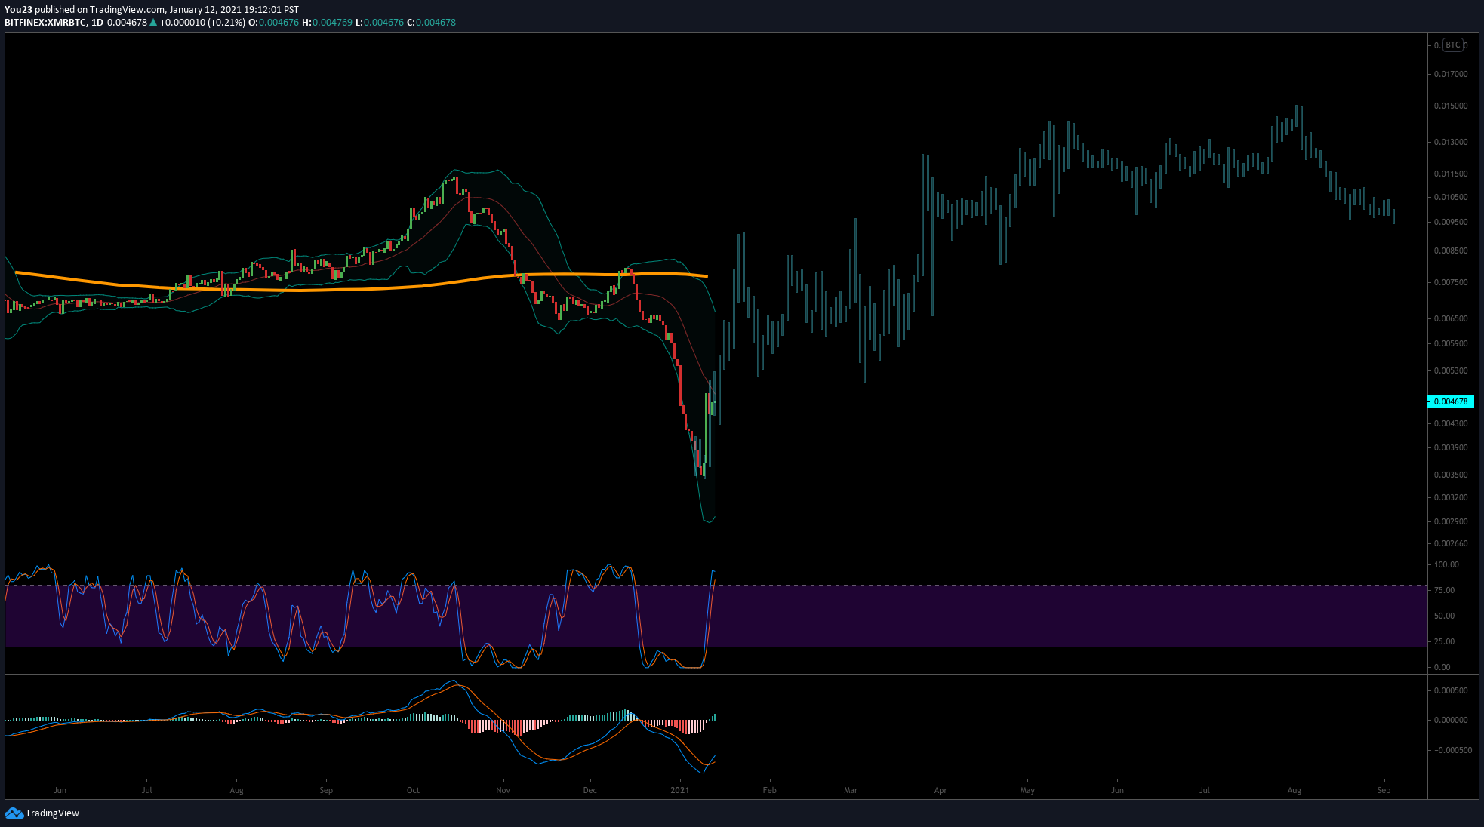Screen dimensions: 1484x827
Task: Click the Mar label on time axis
Action: 851,790
